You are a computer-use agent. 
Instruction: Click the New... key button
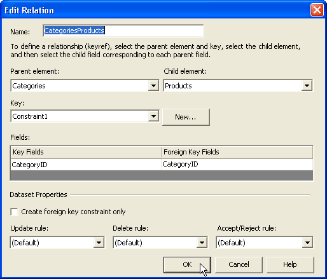[186, 117]
